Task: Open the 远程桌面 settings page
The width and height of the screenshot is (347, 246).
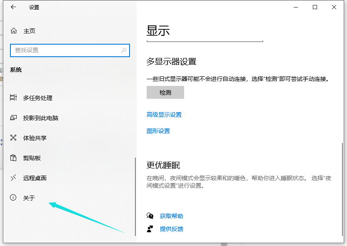Action: 35,178
